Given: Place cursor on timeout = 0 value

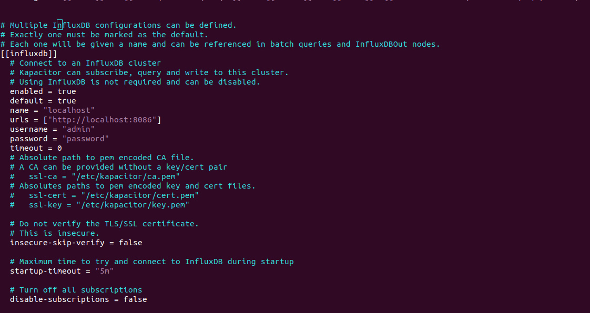Looking at the screenshot, I should pyautogui.click(x=59, y=148).
